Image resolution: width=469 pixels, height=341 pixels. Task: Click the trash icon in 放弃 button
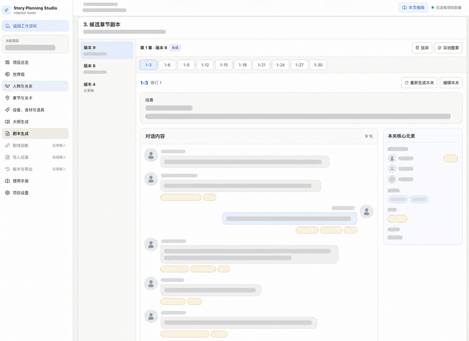coord(417,48)
